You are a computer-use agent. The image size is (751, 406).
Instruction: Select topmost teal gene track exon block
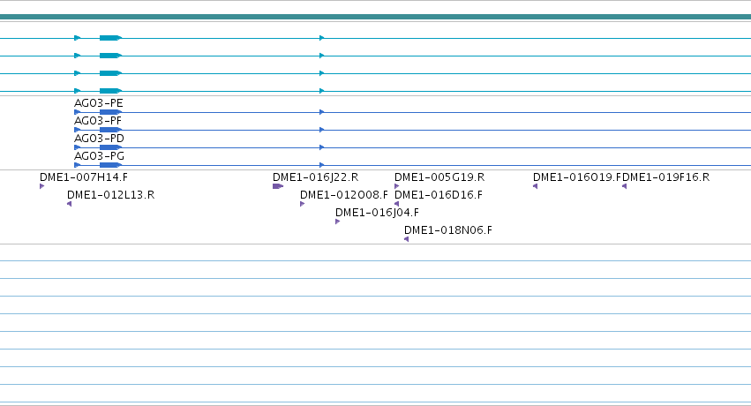coord(110,38)
